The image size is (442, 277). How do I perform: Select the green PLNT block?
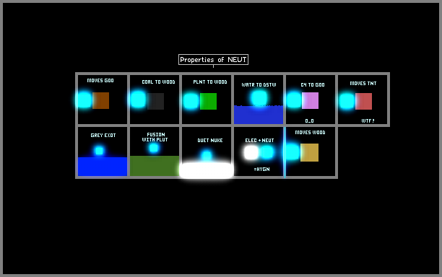[208, 101]
